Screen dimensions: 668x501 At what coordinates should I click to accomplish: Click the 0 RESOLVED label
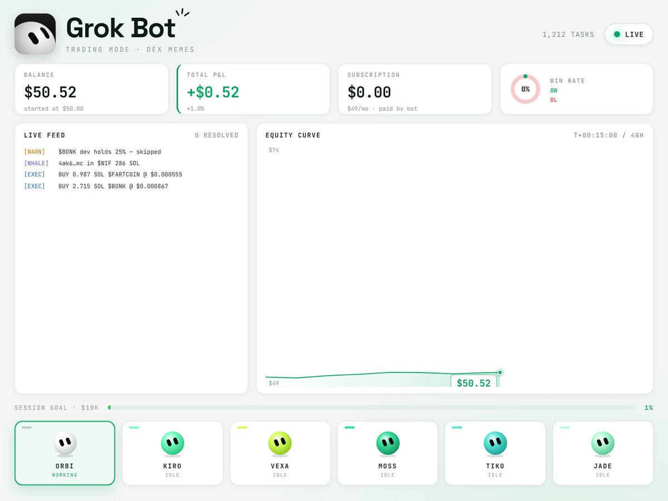[x=217, y=135]
